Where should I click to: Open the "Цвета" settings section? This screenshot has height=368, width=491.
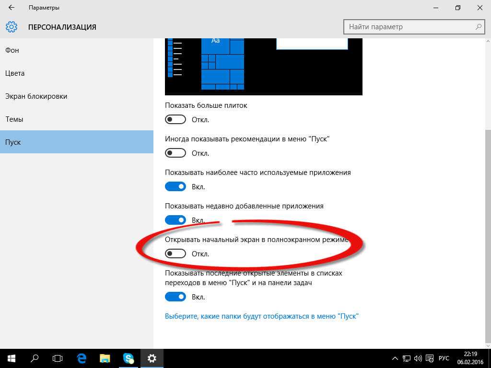pyautogui.click(x=15, y=73)
